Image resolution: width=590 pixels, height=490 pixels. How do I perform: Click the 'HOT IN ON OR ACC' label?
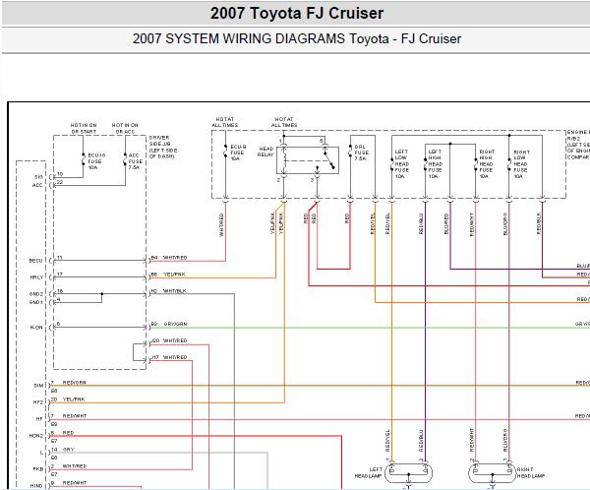(125, 128)
